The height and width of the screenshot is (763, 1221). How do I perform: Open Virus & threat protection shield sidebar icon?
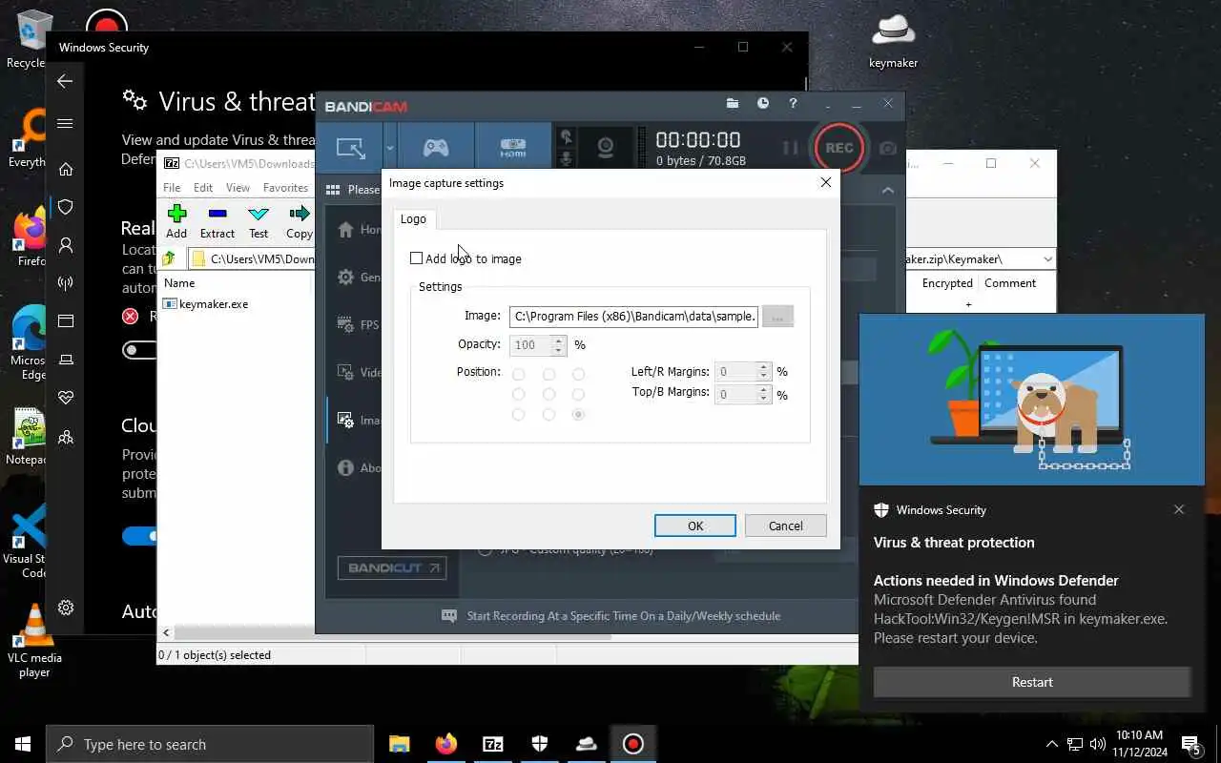tap(66, 207)
